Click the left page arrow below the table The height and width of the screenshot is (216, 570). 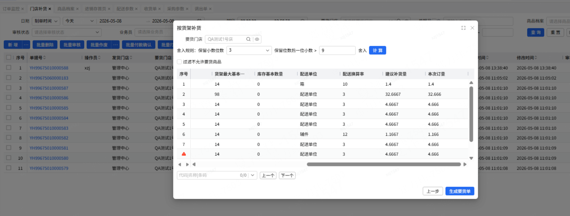180,165
